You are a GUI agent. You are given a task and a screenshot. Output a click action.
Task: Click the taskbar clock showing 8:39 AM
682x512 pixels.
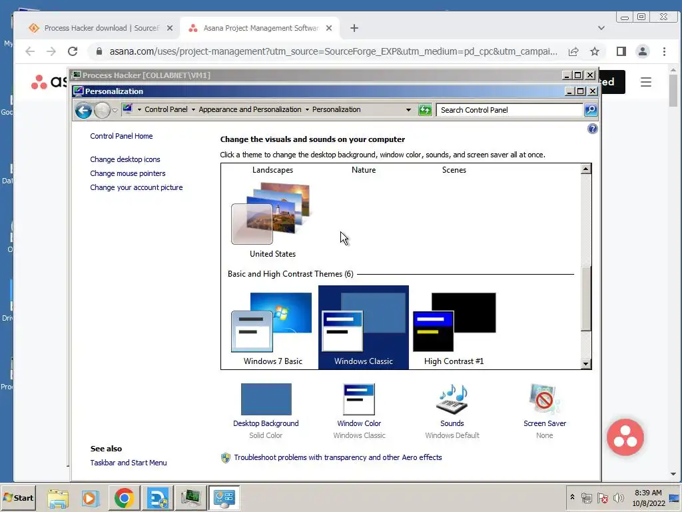[648, 497]
